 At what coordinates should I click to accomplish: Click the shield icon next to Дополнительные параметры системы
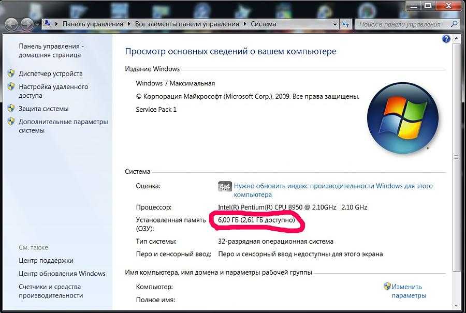(11, 121)
